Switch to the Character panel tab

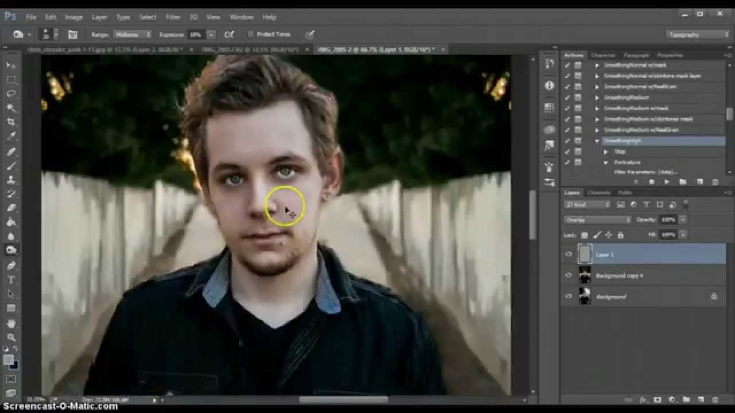click(x=603, y=56)
